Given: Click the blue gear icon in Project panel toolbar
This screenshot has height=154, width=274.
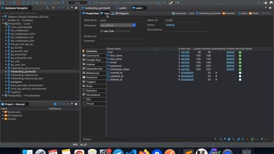Looking at the screenshot, I should tap(55, 104).
